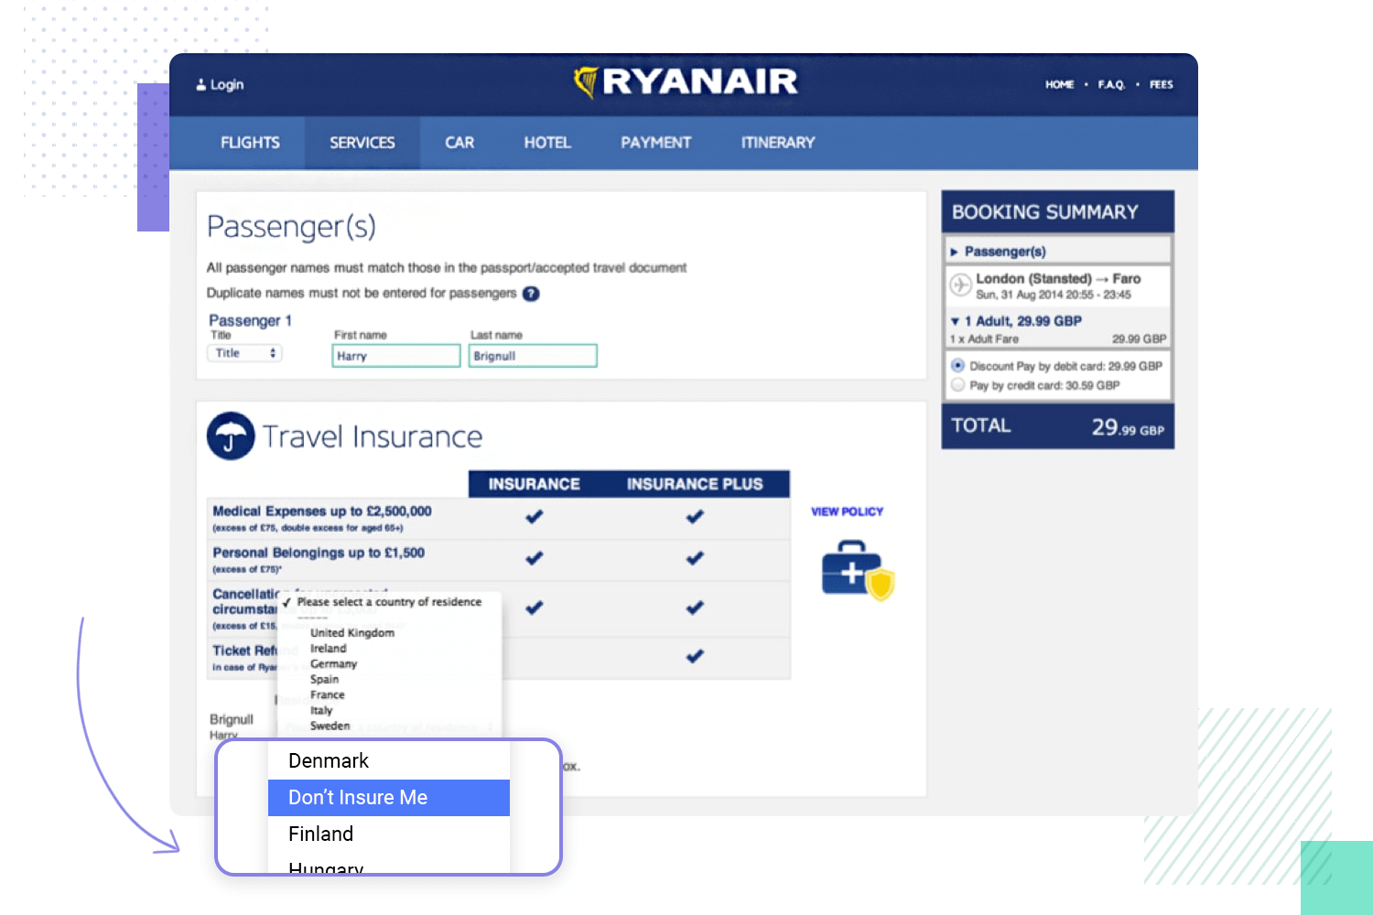The width and height of the screenshot is (1373, 915).
Task: Click the flight plane icon in Booking Summary
Action: pyautogui.click(x=960, y=285)
